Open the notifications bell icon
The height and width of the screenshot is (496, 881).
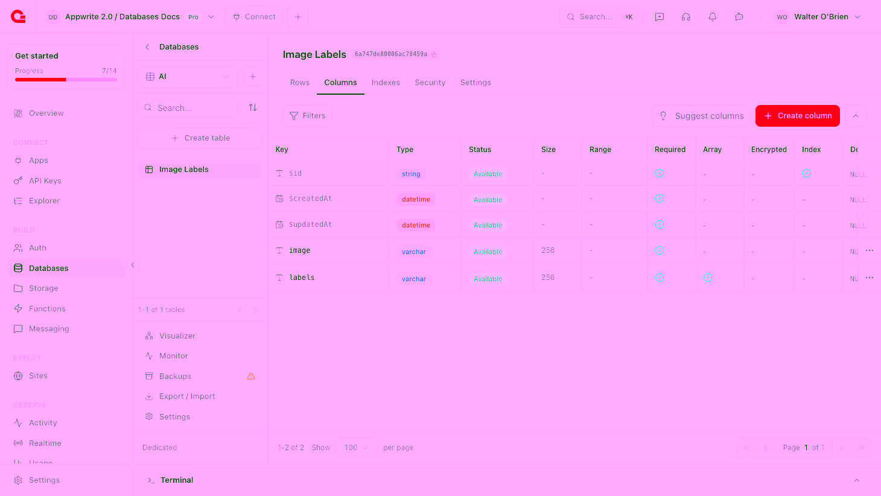pyautogui.click(x=713, y=17)
